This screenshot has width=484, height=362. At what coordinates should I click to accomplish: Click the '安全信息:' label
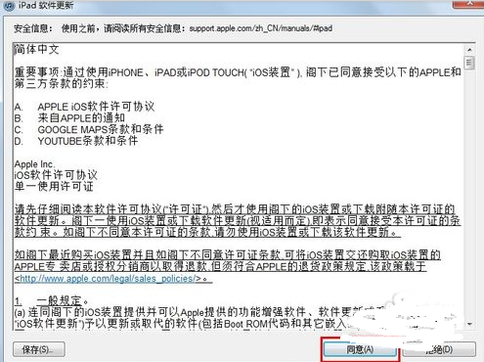(x=33, y=28)
